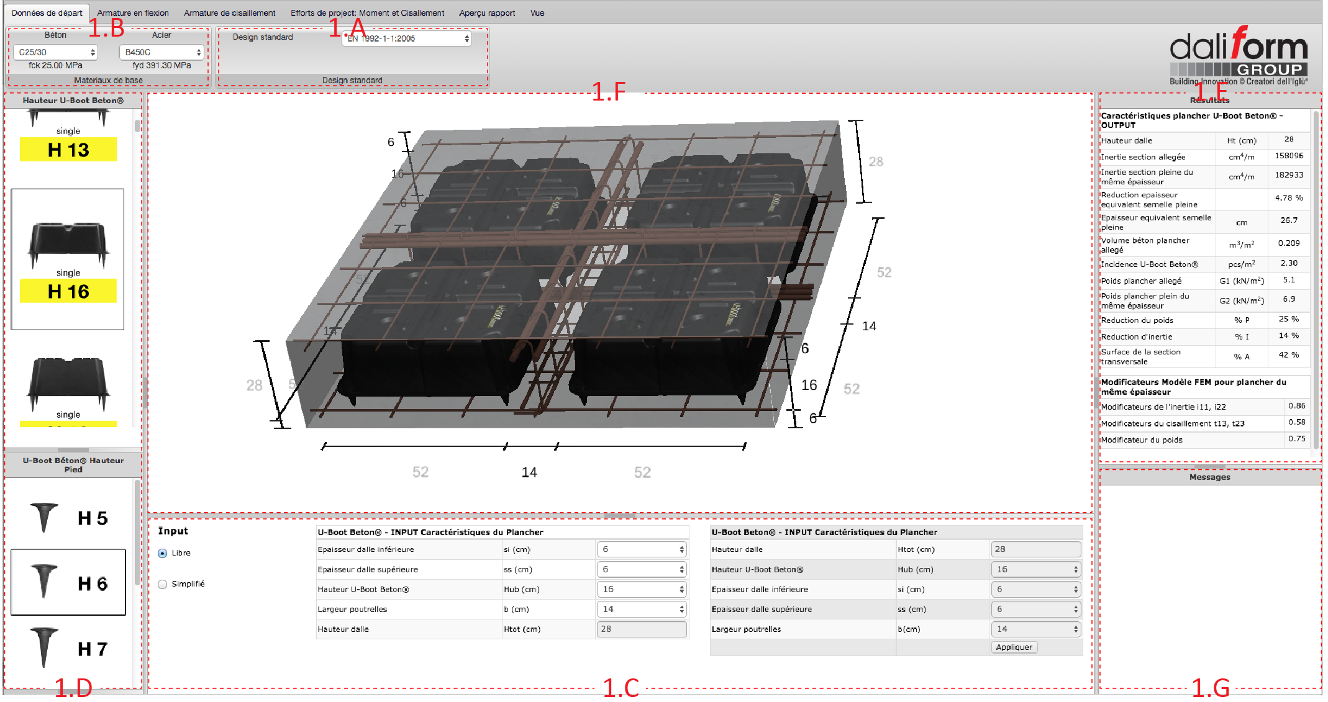This screenshot has width=1328, height=702.
Task: Click the 'fyd 391.30 MPa' label
Action: coord(161,66)
